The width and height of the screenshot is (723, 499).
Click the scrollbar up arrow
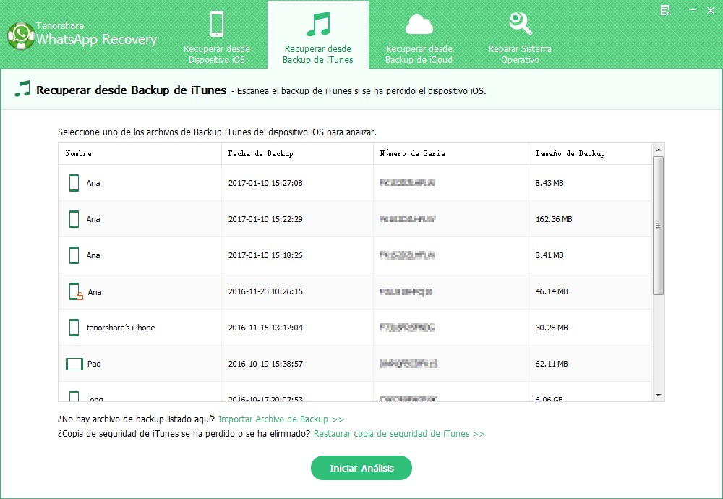[659, 150]
